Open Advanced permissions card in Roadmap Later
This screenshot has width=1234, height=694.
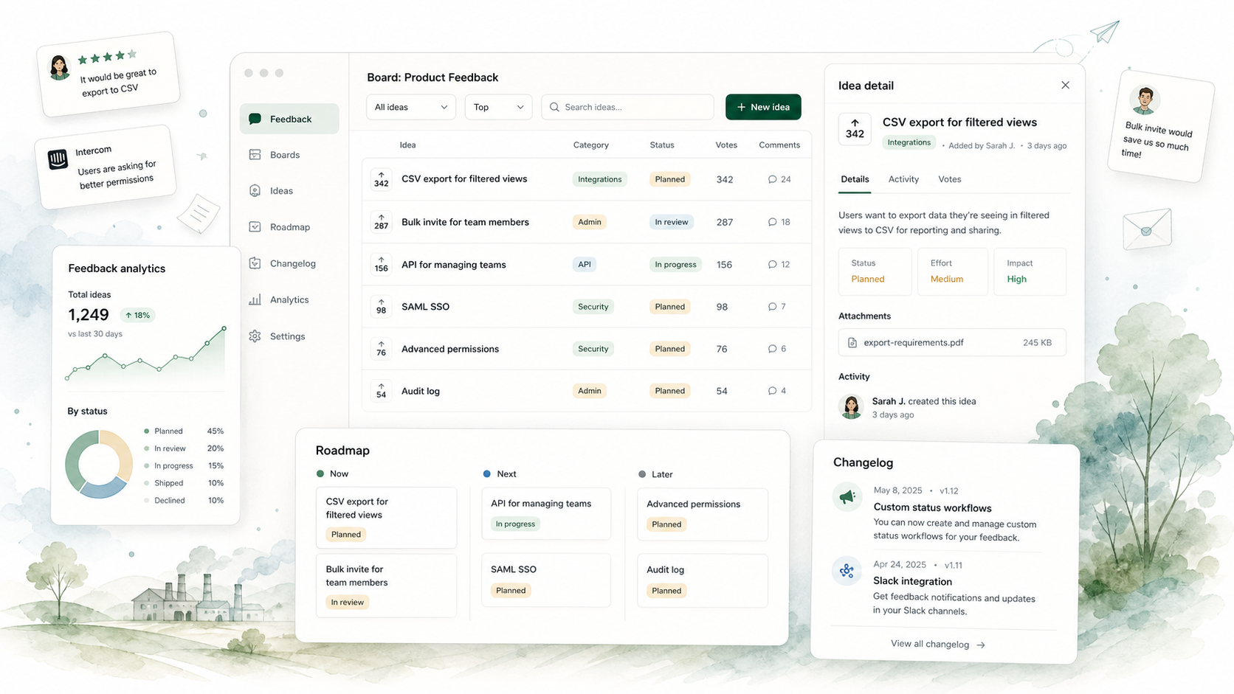(702, 514)
